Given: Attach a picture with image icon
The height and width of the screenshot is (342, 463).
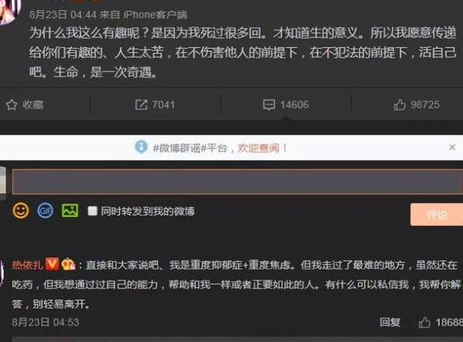Looking at the screenshot, I should (x=70, y=211).
